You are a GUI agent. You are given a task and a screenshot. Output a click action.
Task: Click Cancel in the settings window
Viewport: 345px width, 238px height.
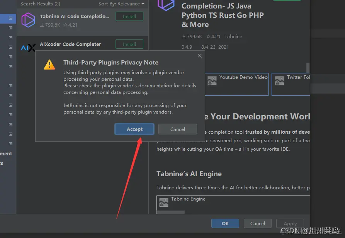point(257,223)
